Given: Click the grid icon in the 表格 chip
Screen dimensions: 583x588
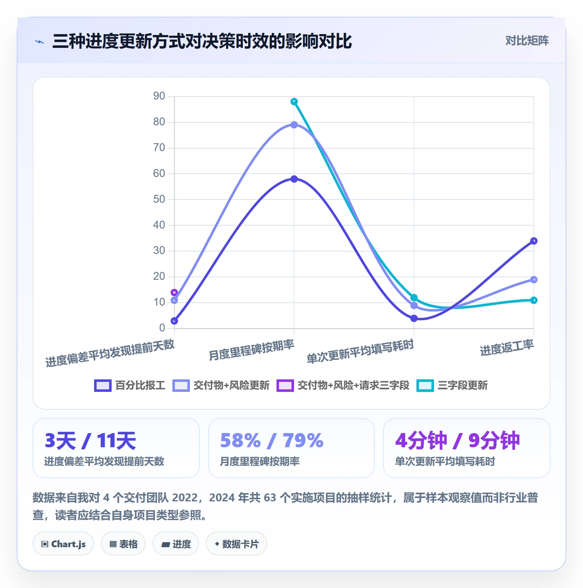Looking at the screenshot, I should (113, 544).
